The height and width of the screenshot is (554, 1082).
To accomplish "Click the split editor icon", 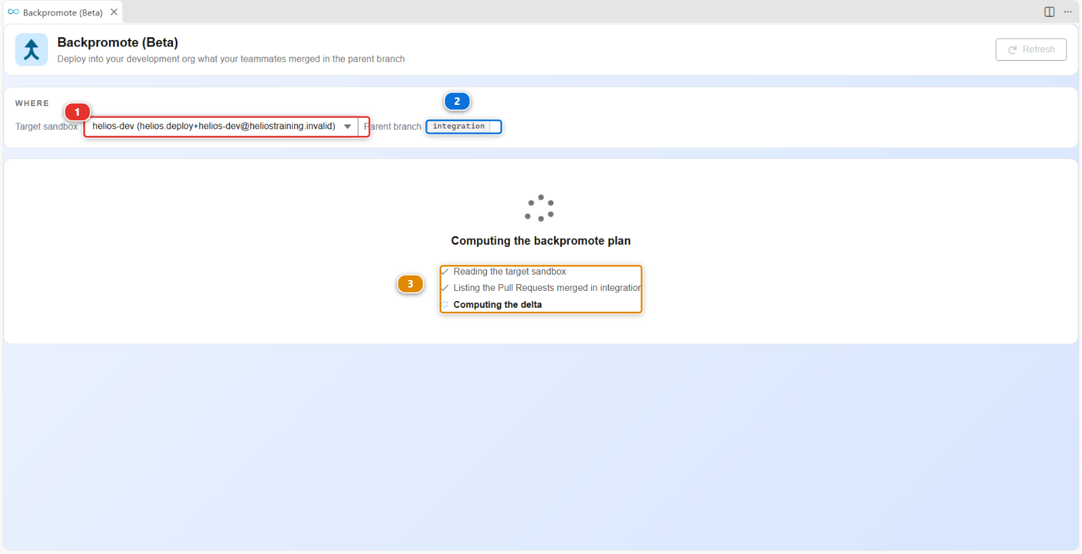I will click(1050, 12).
